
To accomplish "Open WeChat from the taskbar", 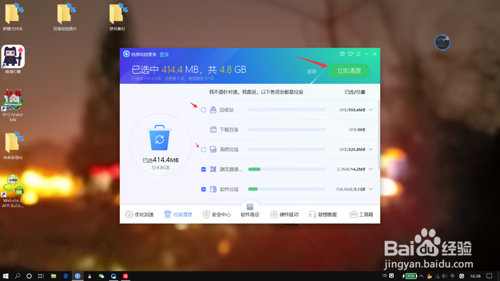I will (101, 276).
